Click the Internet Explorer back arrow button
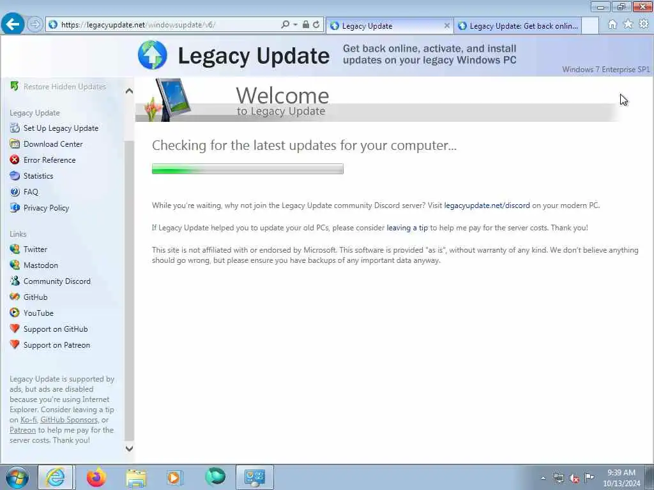The image size is (654, 490). tap(13, 24)
